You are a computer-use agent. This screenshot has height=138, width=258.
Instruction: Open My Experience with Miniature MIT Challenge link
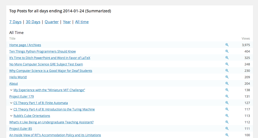coord(49,90)
